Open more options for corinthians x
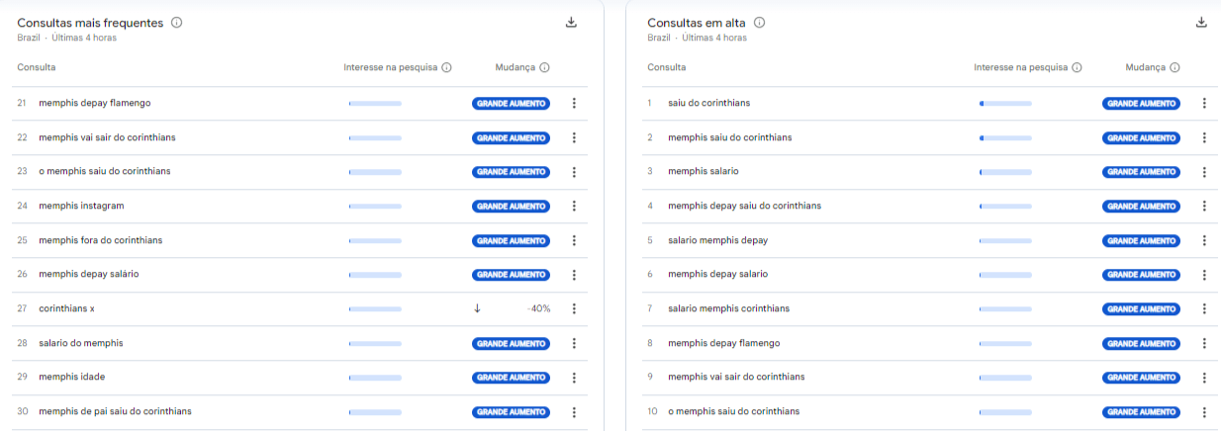The image size is (1221, 431). tap(574, 308)
